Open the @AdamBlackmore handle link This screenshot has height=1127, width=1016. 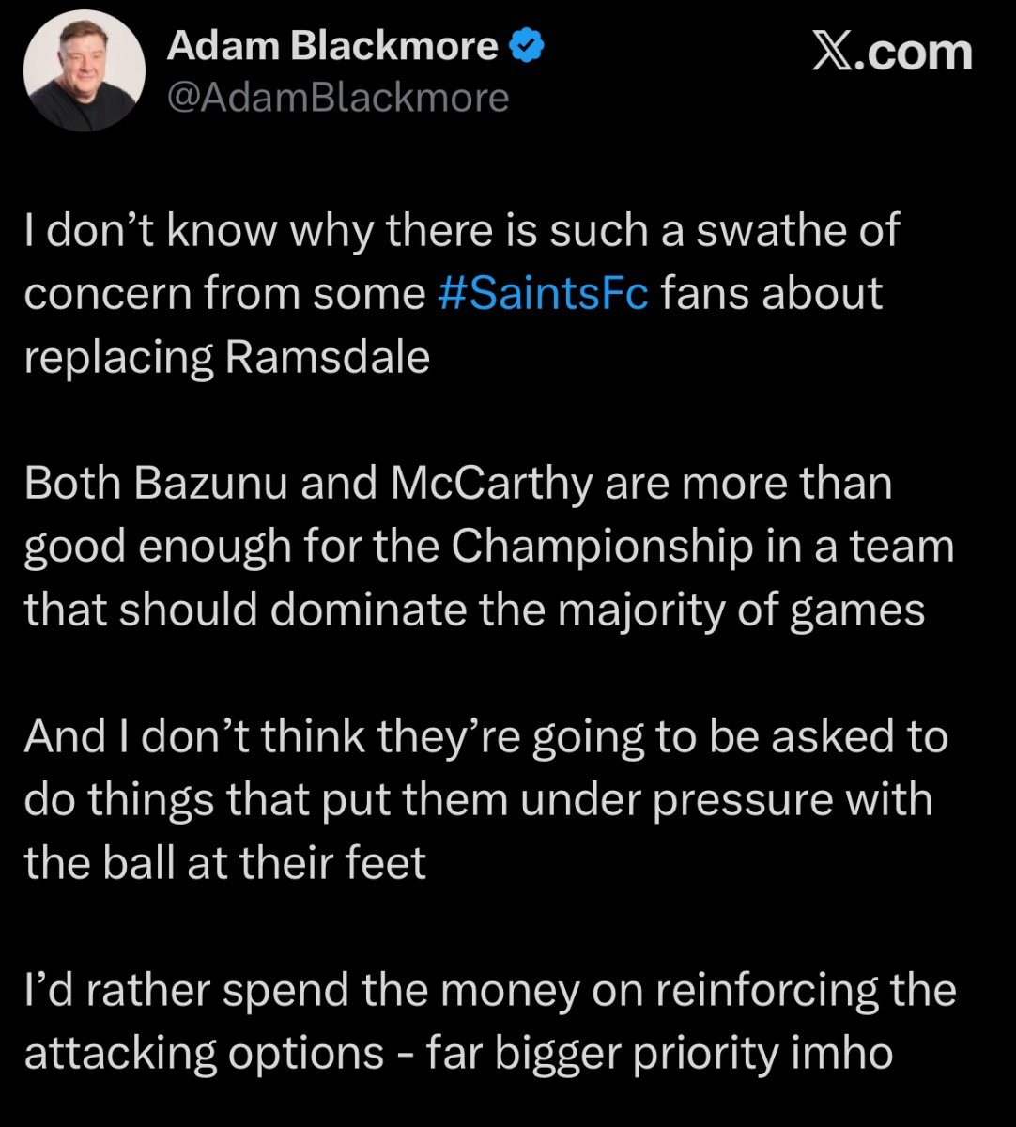(x=338, y=97)
